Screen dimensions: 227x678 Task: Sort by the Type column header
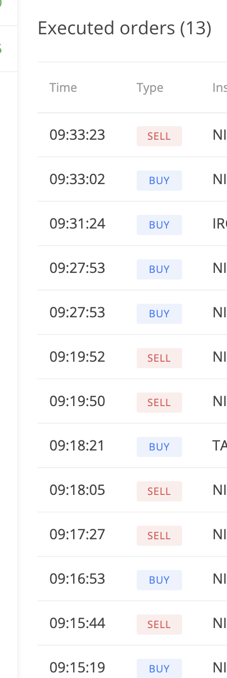[x=150, y=88]
